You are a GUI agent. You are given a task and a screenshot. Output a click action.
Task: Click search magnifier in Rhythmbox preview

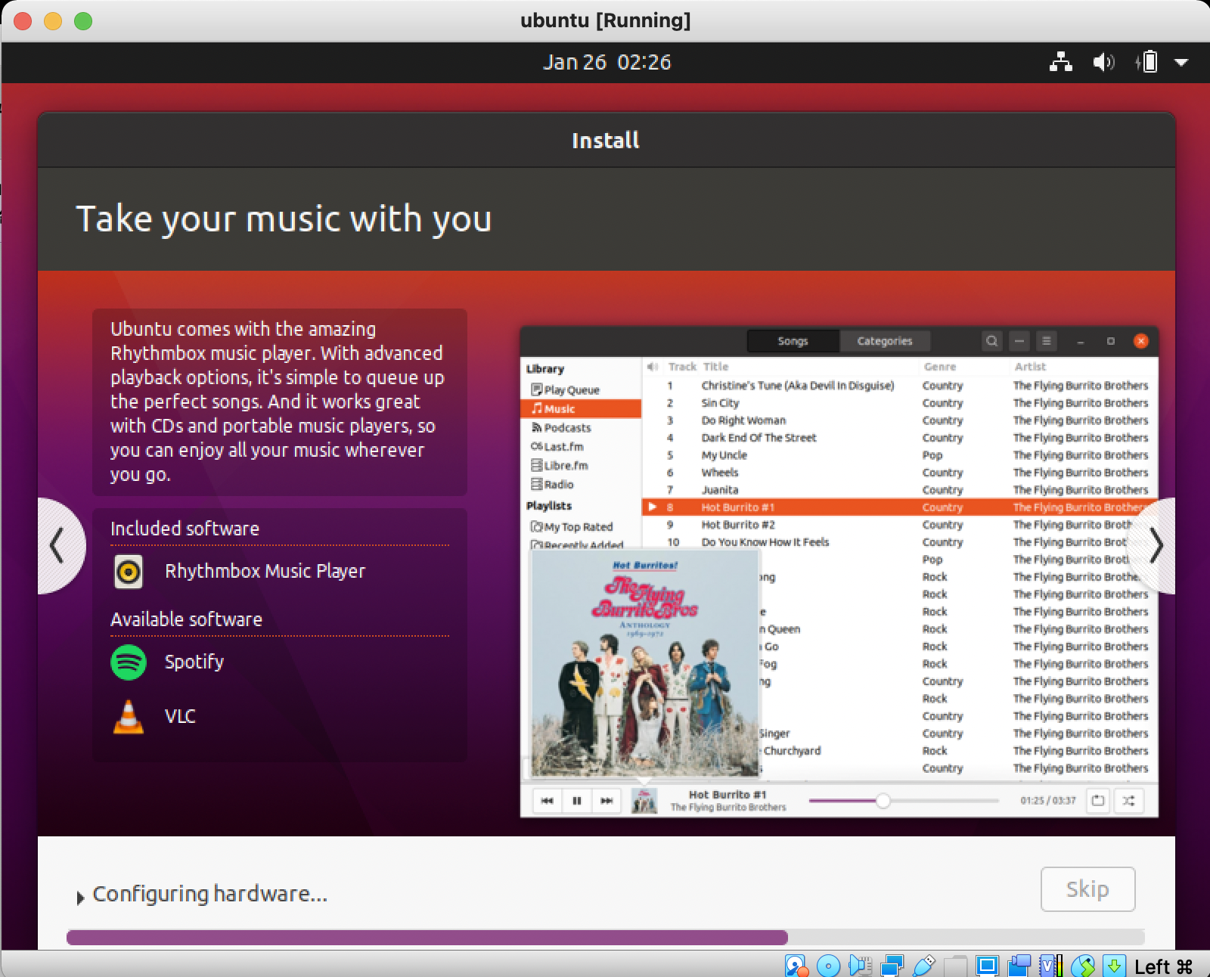click(992, 341)
